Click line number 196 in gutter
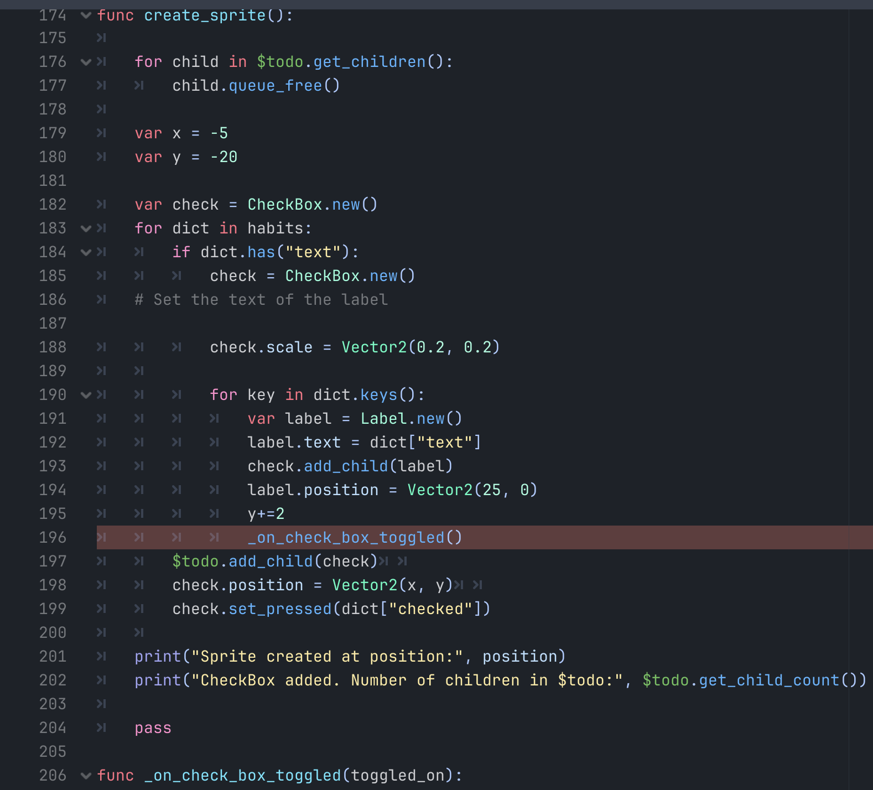The width and height of the screenshot is (873, 790). pos(53,537)
